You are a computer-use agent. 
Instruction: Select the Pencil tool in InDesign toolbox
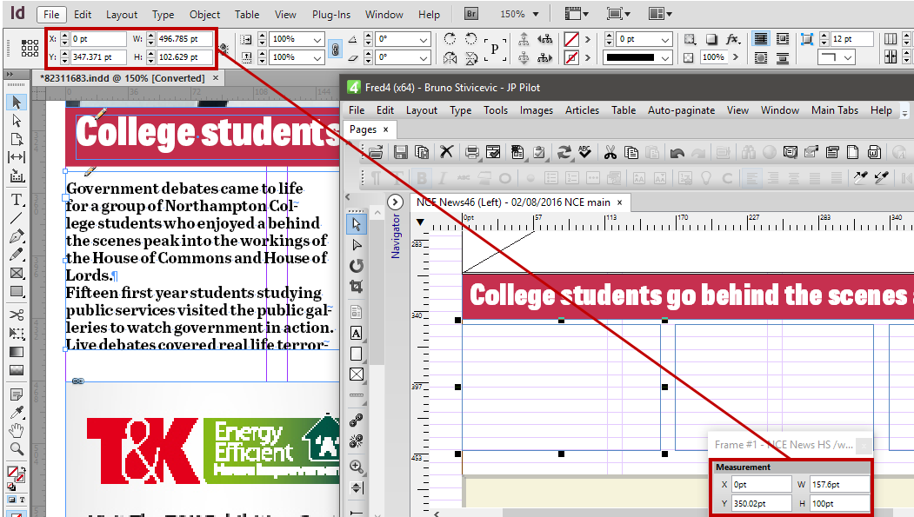tap(17, 255)
